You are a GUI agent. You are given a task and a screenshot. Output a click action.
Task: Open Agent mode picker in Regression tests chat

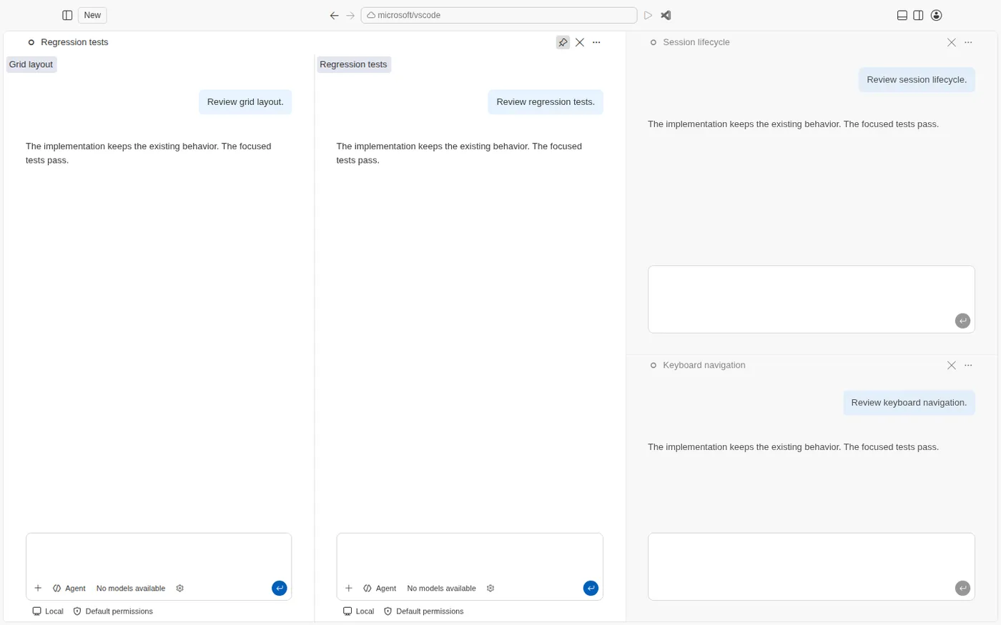coord(380,589)
